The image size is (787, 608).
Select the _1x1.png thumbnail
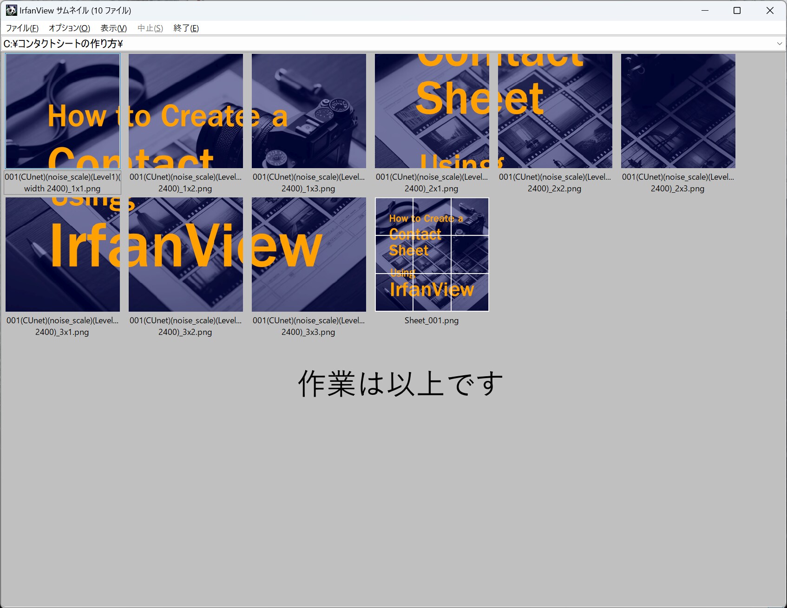pyautogui.click(x=63, y=111)
